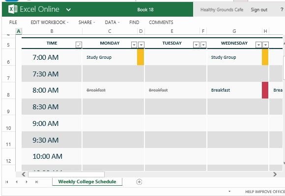The width and height of the screenshot is (285, 196).
Task: Open the filter dropdown in column F header
Action: tap(203, 45)
